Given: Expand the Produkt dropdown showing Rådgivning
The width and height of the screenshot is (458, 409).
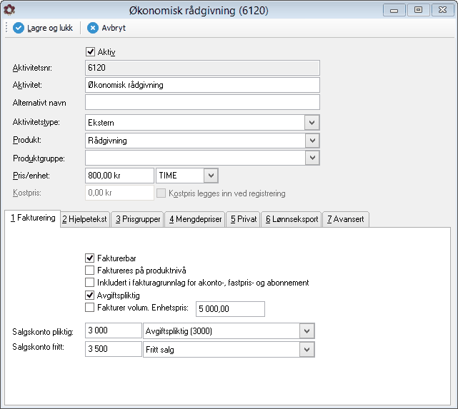Looking at the screenshot, I should 312,141.
